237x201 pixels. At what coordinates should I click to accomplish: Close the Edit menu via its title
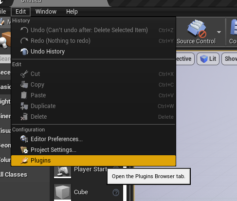[x=21, y=12]
